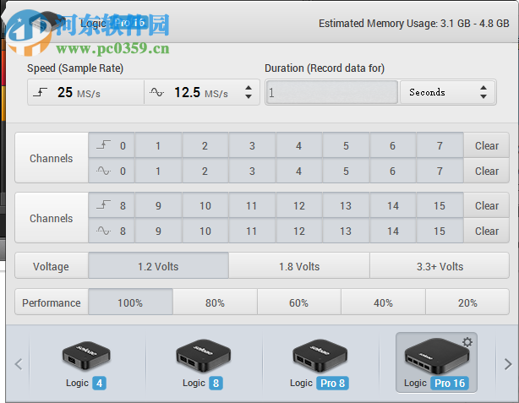Click the 25 MS/s digital sample rate
This screenshot has height=403, width=519.
[x=86, y=92]
